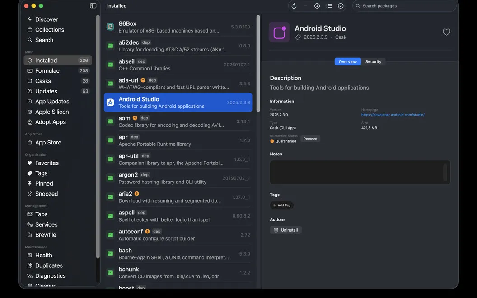This screenshot has height=298, width=477.
Task: View Favorites in the sidebar
Action: [58, 163]
